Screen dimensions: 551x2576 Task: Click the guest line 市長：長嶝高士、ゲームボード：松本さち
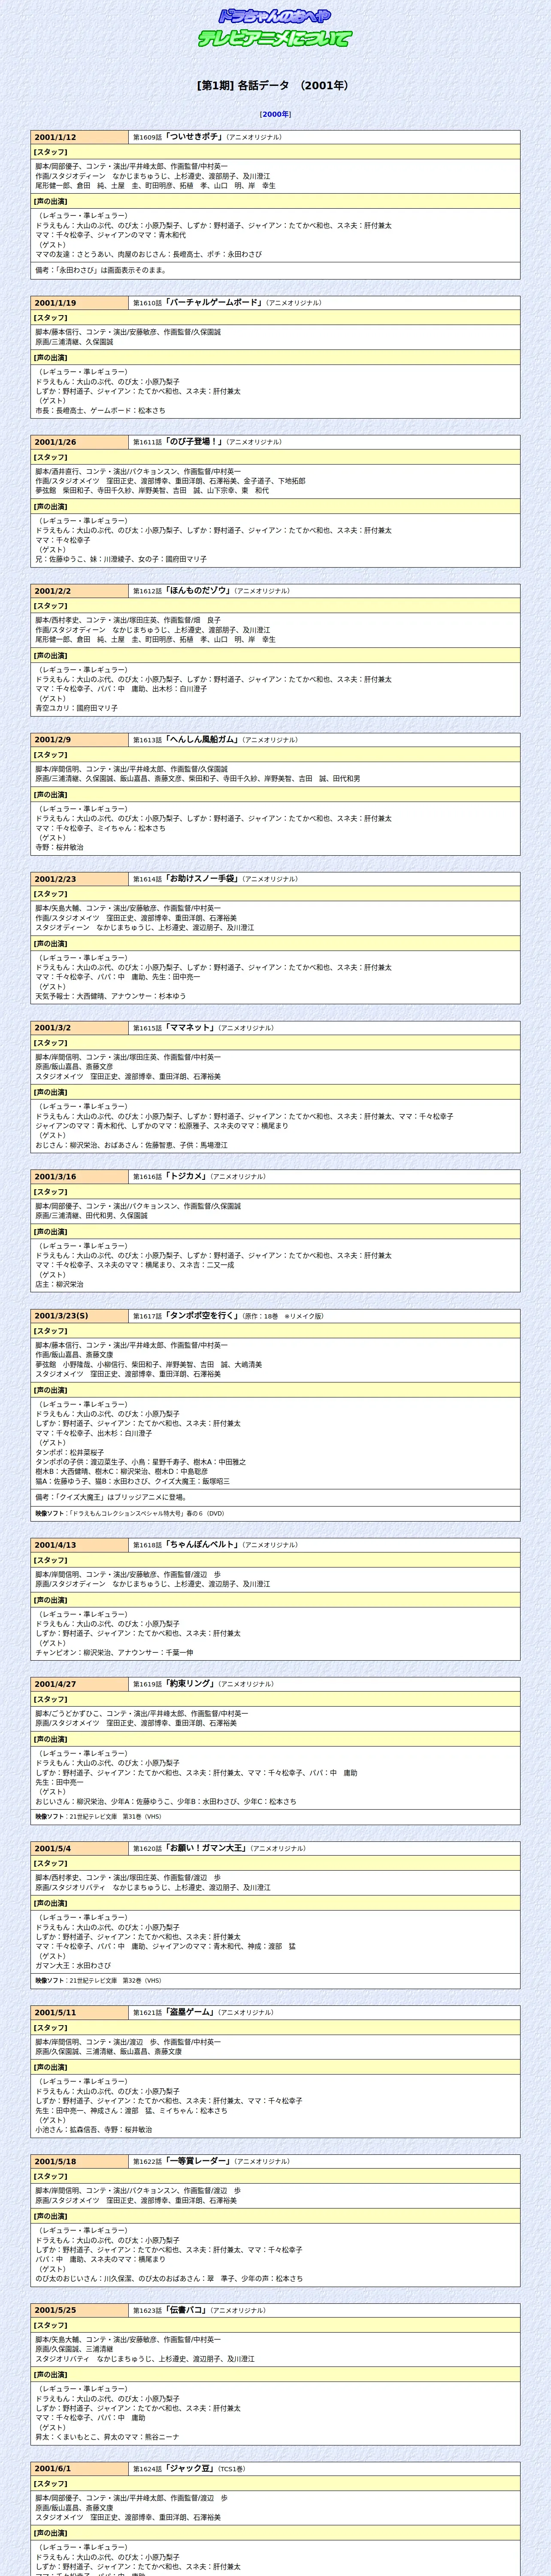pos(101,410)
